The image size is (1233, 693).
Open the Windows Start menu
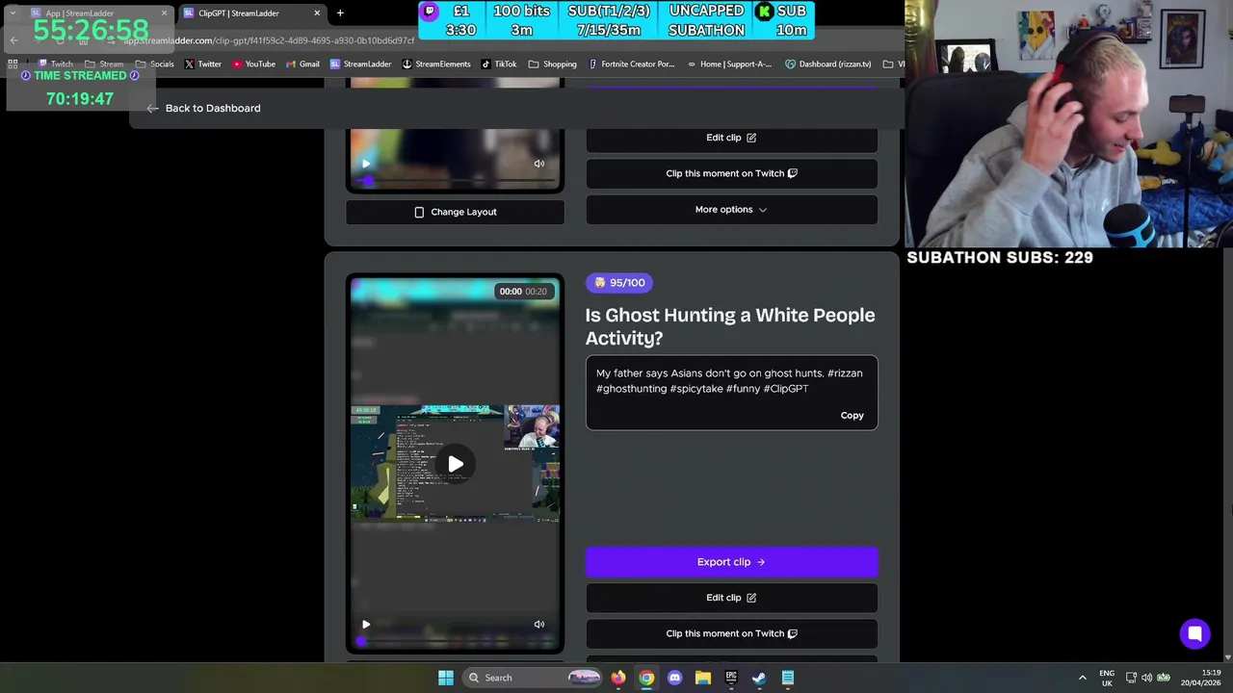(x=446, y=678)
